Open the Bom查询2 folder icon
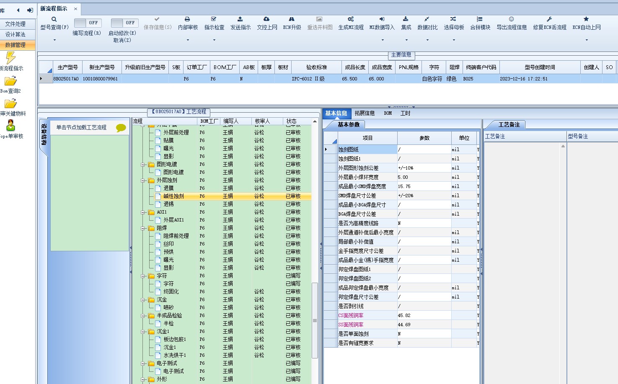618x384 pixels. point(10,81)
